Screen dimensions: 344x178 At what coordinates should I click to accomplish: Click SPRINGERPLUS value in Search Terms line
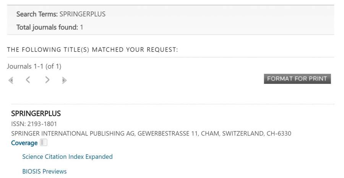[x=83, y=14]
